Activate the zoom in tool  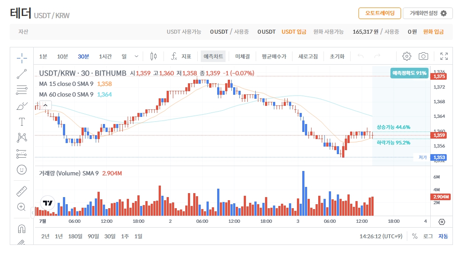(x=22, y=207)
